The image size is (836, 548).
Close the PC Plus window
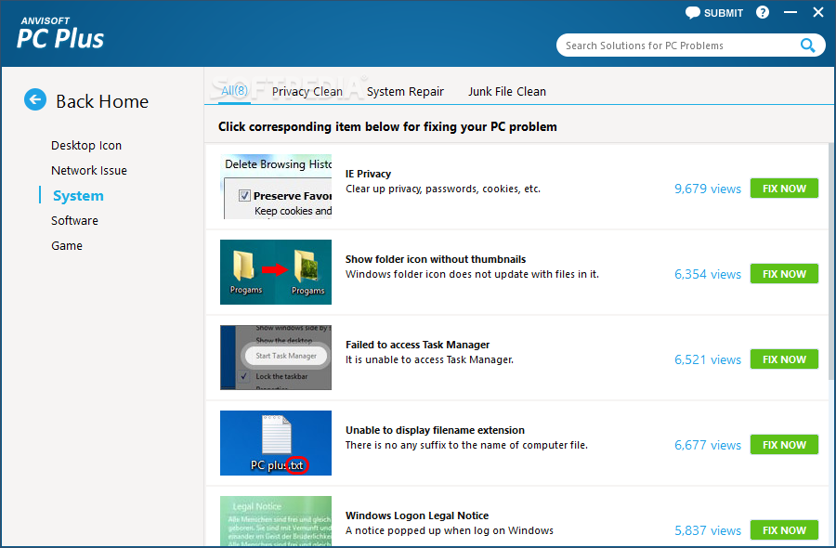pos(817,12)
